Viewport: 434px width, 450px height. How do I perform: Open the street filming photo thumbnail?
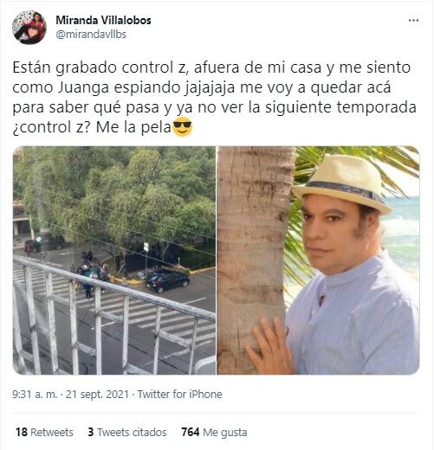[114, 260]
